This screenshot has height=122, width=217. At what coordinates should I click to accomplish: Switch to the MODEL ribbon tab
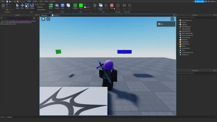[x=35, y=1]
